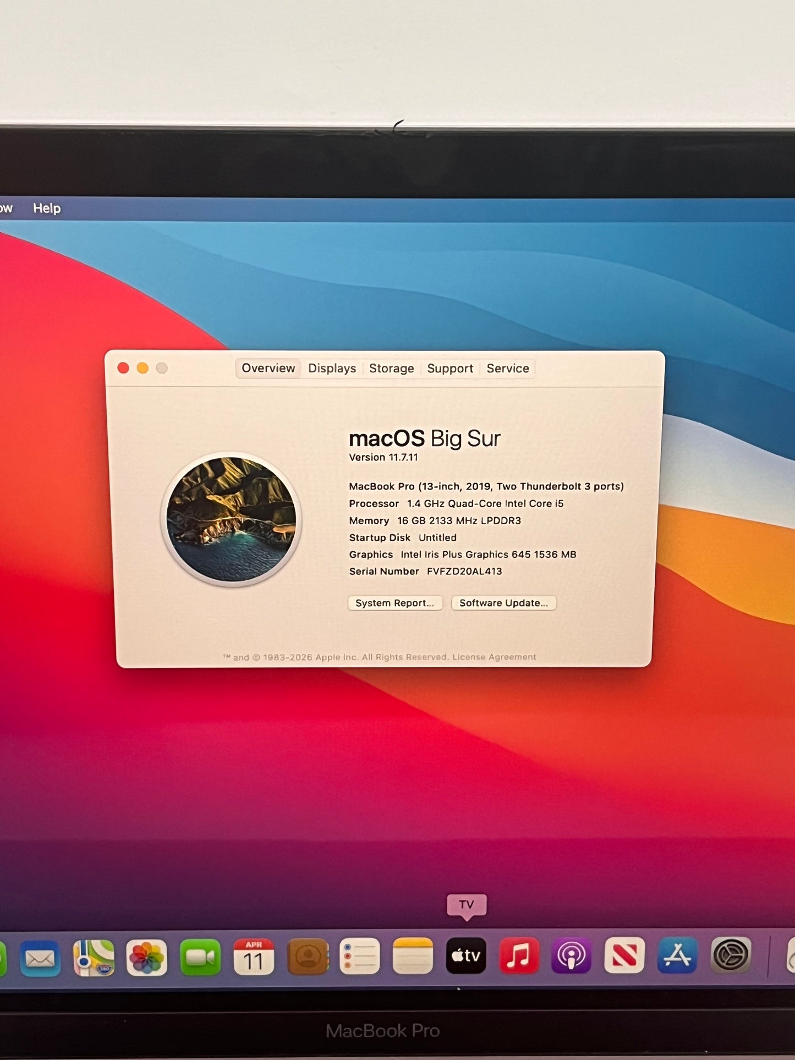795x1060 pixels.
Task: Minimize the About This Mac window
Action: click(142, 368)
